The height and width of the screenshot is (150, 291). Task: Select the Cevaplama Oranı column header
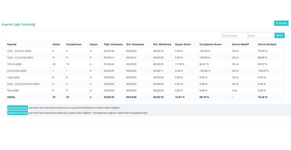pos(210,44)
